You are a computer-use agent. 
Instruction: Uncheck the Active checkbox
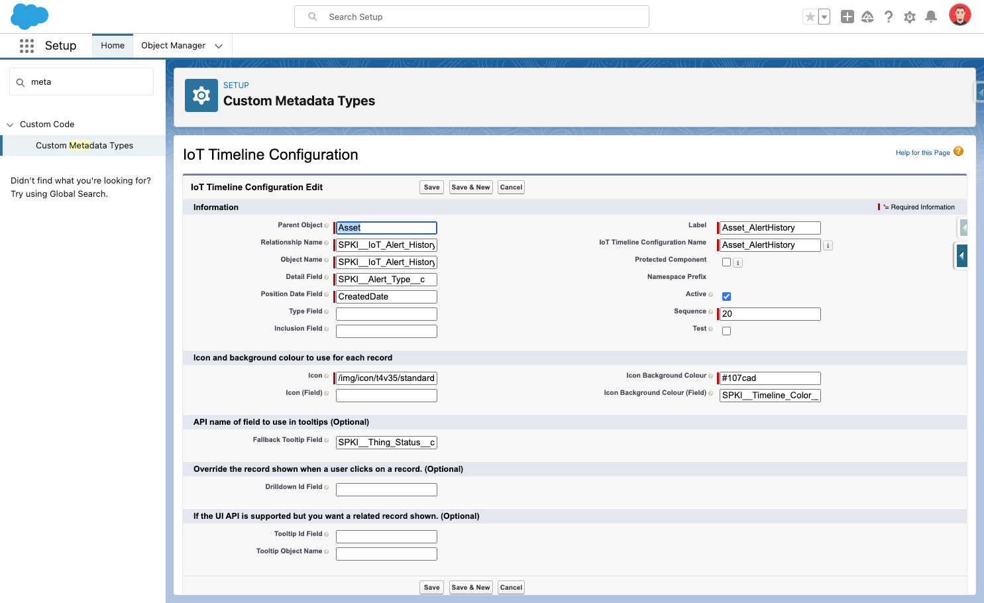point(726,297)
